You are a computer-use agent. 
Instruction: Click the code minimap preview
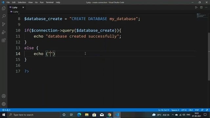tap(202, 15)
